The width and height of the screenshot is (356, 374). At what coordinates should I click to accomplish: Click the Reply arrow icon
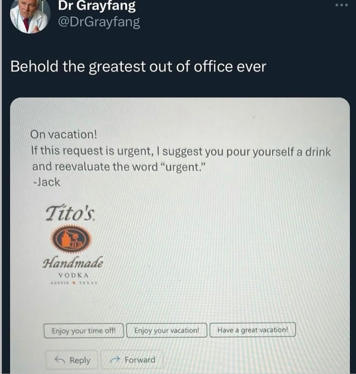pyautogui.click(x=60, y=360)
